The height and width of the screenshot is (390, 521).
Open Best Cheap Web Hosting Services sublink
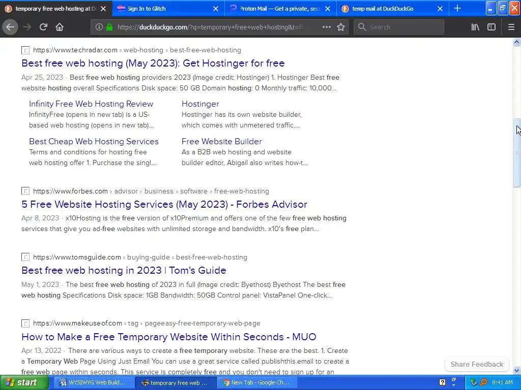click(94, 141)
